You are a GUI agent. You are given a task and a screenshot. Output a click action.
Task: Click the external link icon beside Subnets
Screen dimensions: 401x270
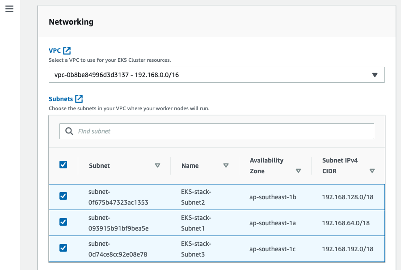(x=79, y=99)
